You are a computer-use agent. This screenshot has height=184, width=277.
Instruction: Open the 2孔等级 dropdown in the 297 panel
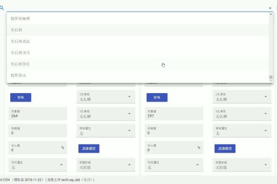[x=242, y=97]
